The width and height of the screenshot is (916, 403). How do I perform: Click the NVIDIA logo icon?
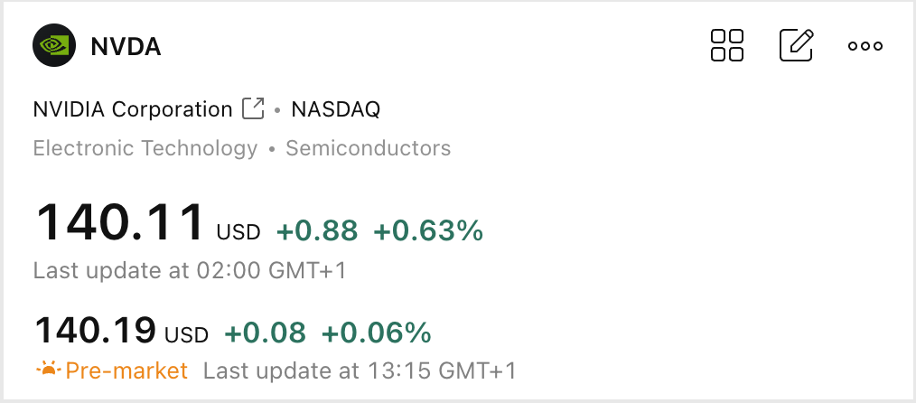point(55,45)
